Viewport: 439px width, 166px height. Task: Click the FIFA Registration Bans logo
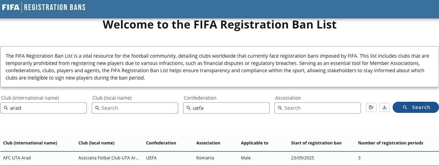tap(44, 7)
